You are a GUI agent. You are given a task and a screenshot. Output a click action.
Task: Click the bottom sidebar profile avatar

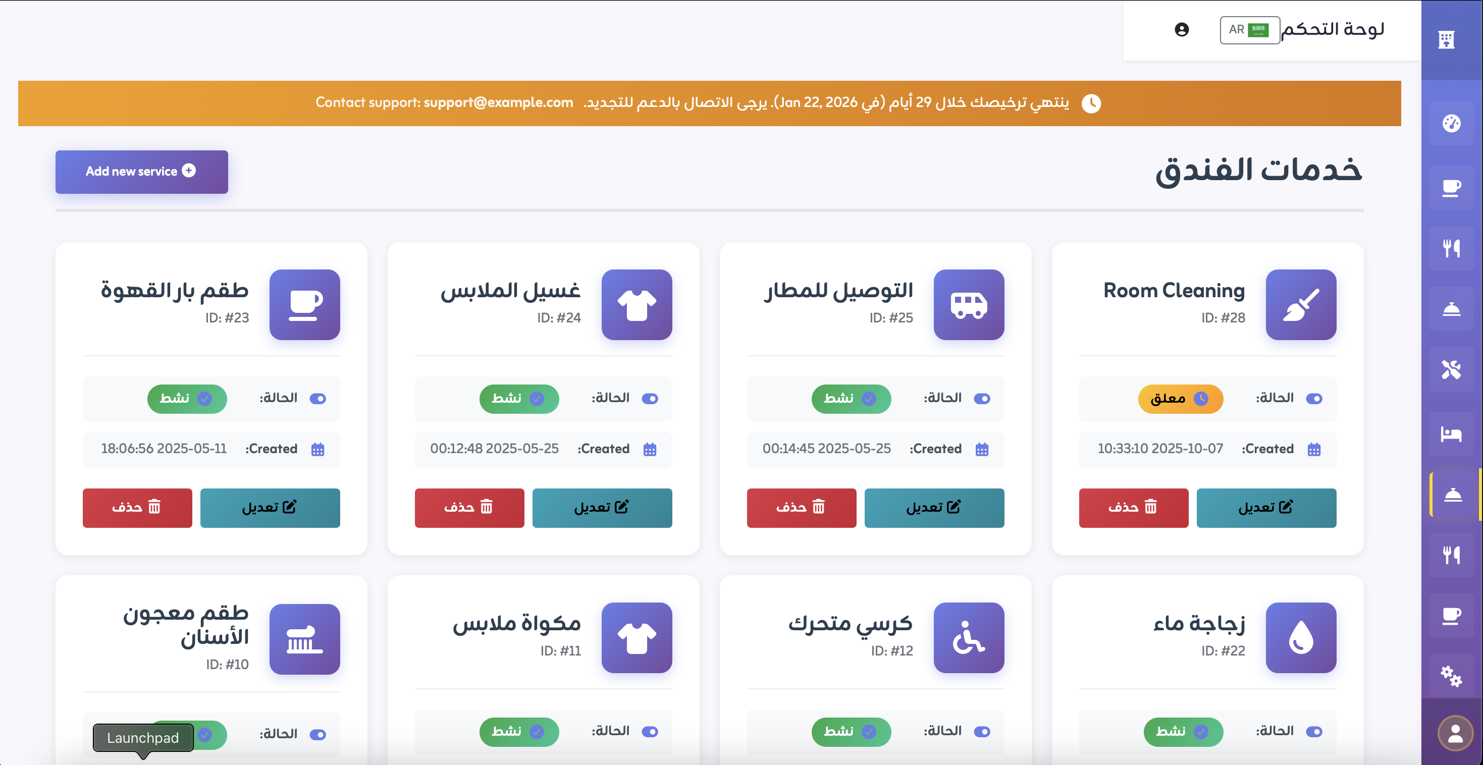[x=1454, y=732]
